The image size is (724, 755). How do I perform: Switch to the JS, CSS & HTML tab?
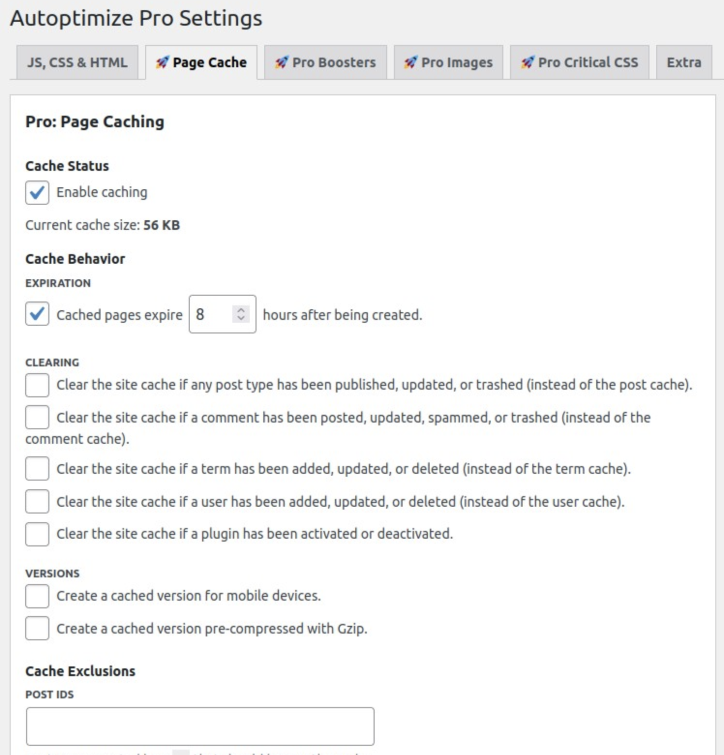coord(77,62)
